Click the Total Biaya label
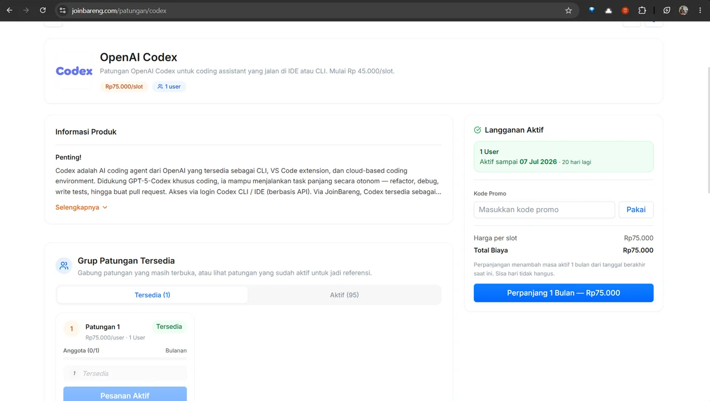710x401 pixels. tap(491, 250)
